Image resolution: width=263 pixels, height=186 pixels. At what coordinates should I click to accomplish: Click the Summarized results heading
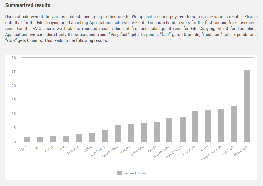(x=28, y=6)
